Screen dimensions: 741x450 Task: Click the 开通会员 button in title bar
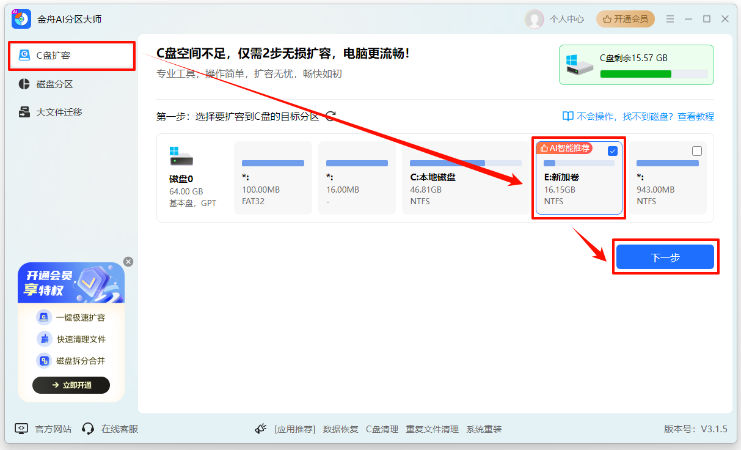[625, 19]
